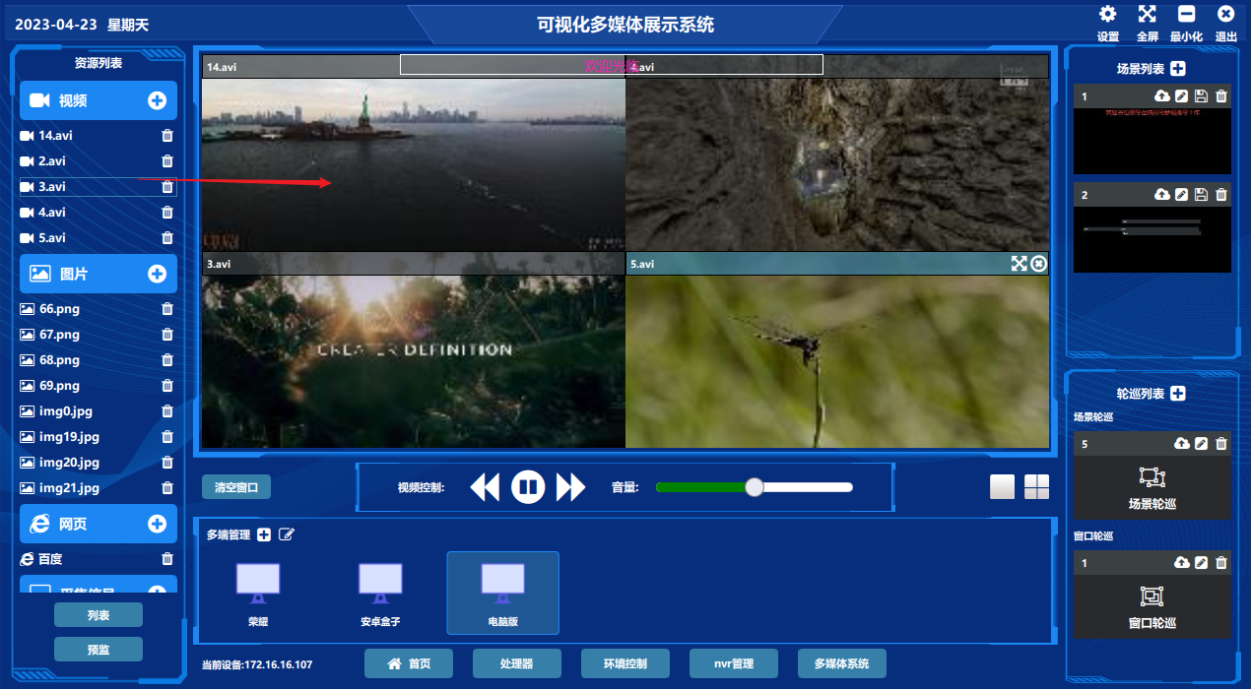This screenshot has width=1251, height=689.
Task: Select img20.jpg in the image list
Action: [x=98, y=463]
